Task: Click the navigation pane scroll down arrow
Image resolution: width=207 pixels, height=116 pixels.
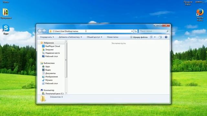Action: pyautogui.click(x=66, y=93)
